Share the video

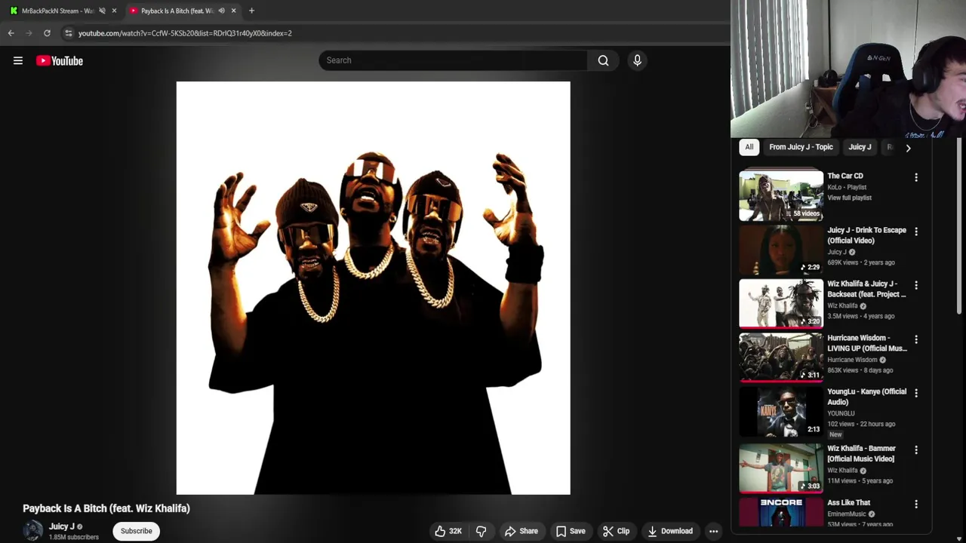(521, 531)
